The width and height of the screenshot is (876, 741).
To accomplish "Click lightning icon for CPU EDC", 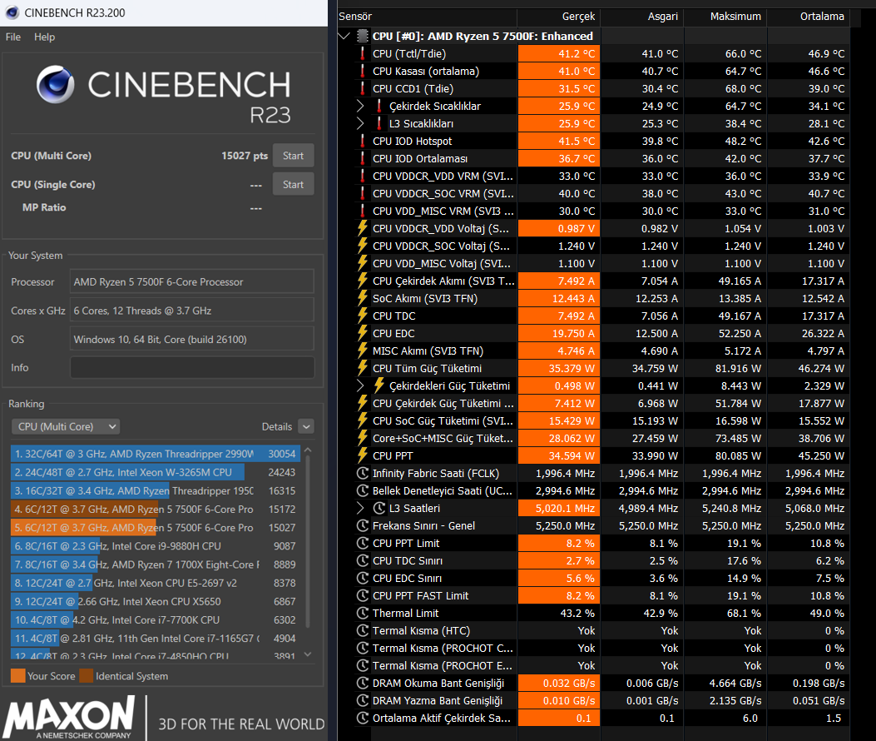I will coord(363,333).
